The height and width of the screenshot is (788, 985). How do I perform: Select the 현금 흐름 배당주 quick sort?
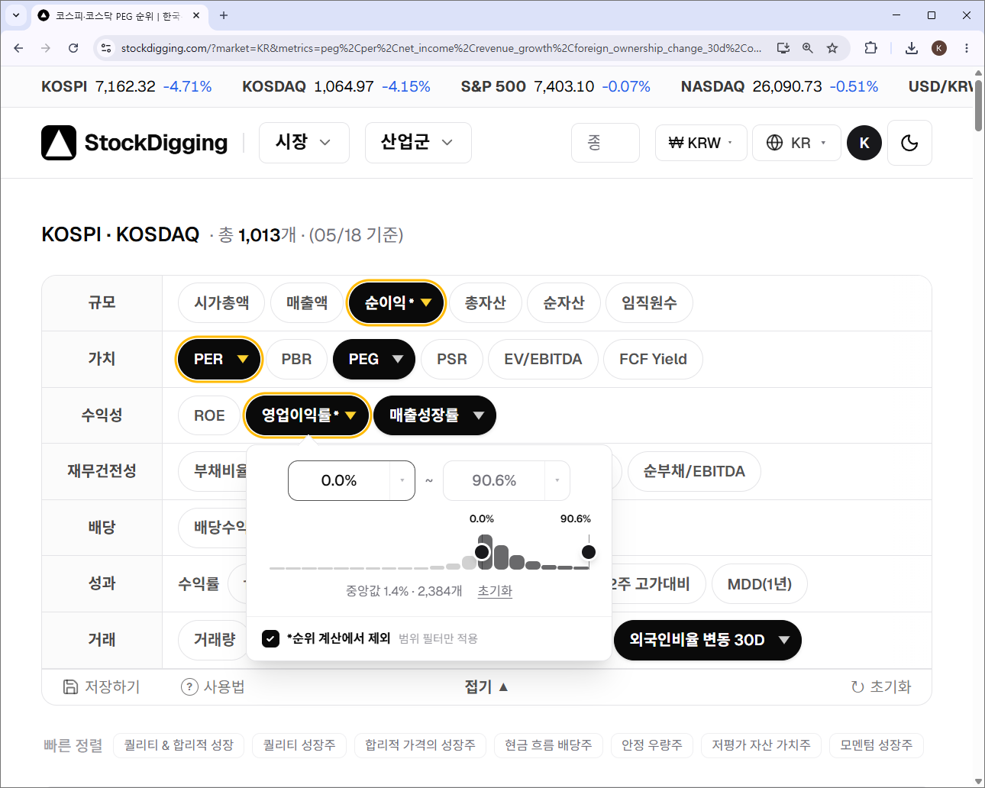(548, 745)
